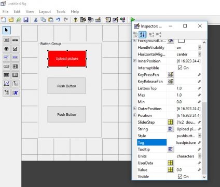Toggle the Visible On checkbox
Viewport: 220px width, 187px height.
click(x=180, y=177)
